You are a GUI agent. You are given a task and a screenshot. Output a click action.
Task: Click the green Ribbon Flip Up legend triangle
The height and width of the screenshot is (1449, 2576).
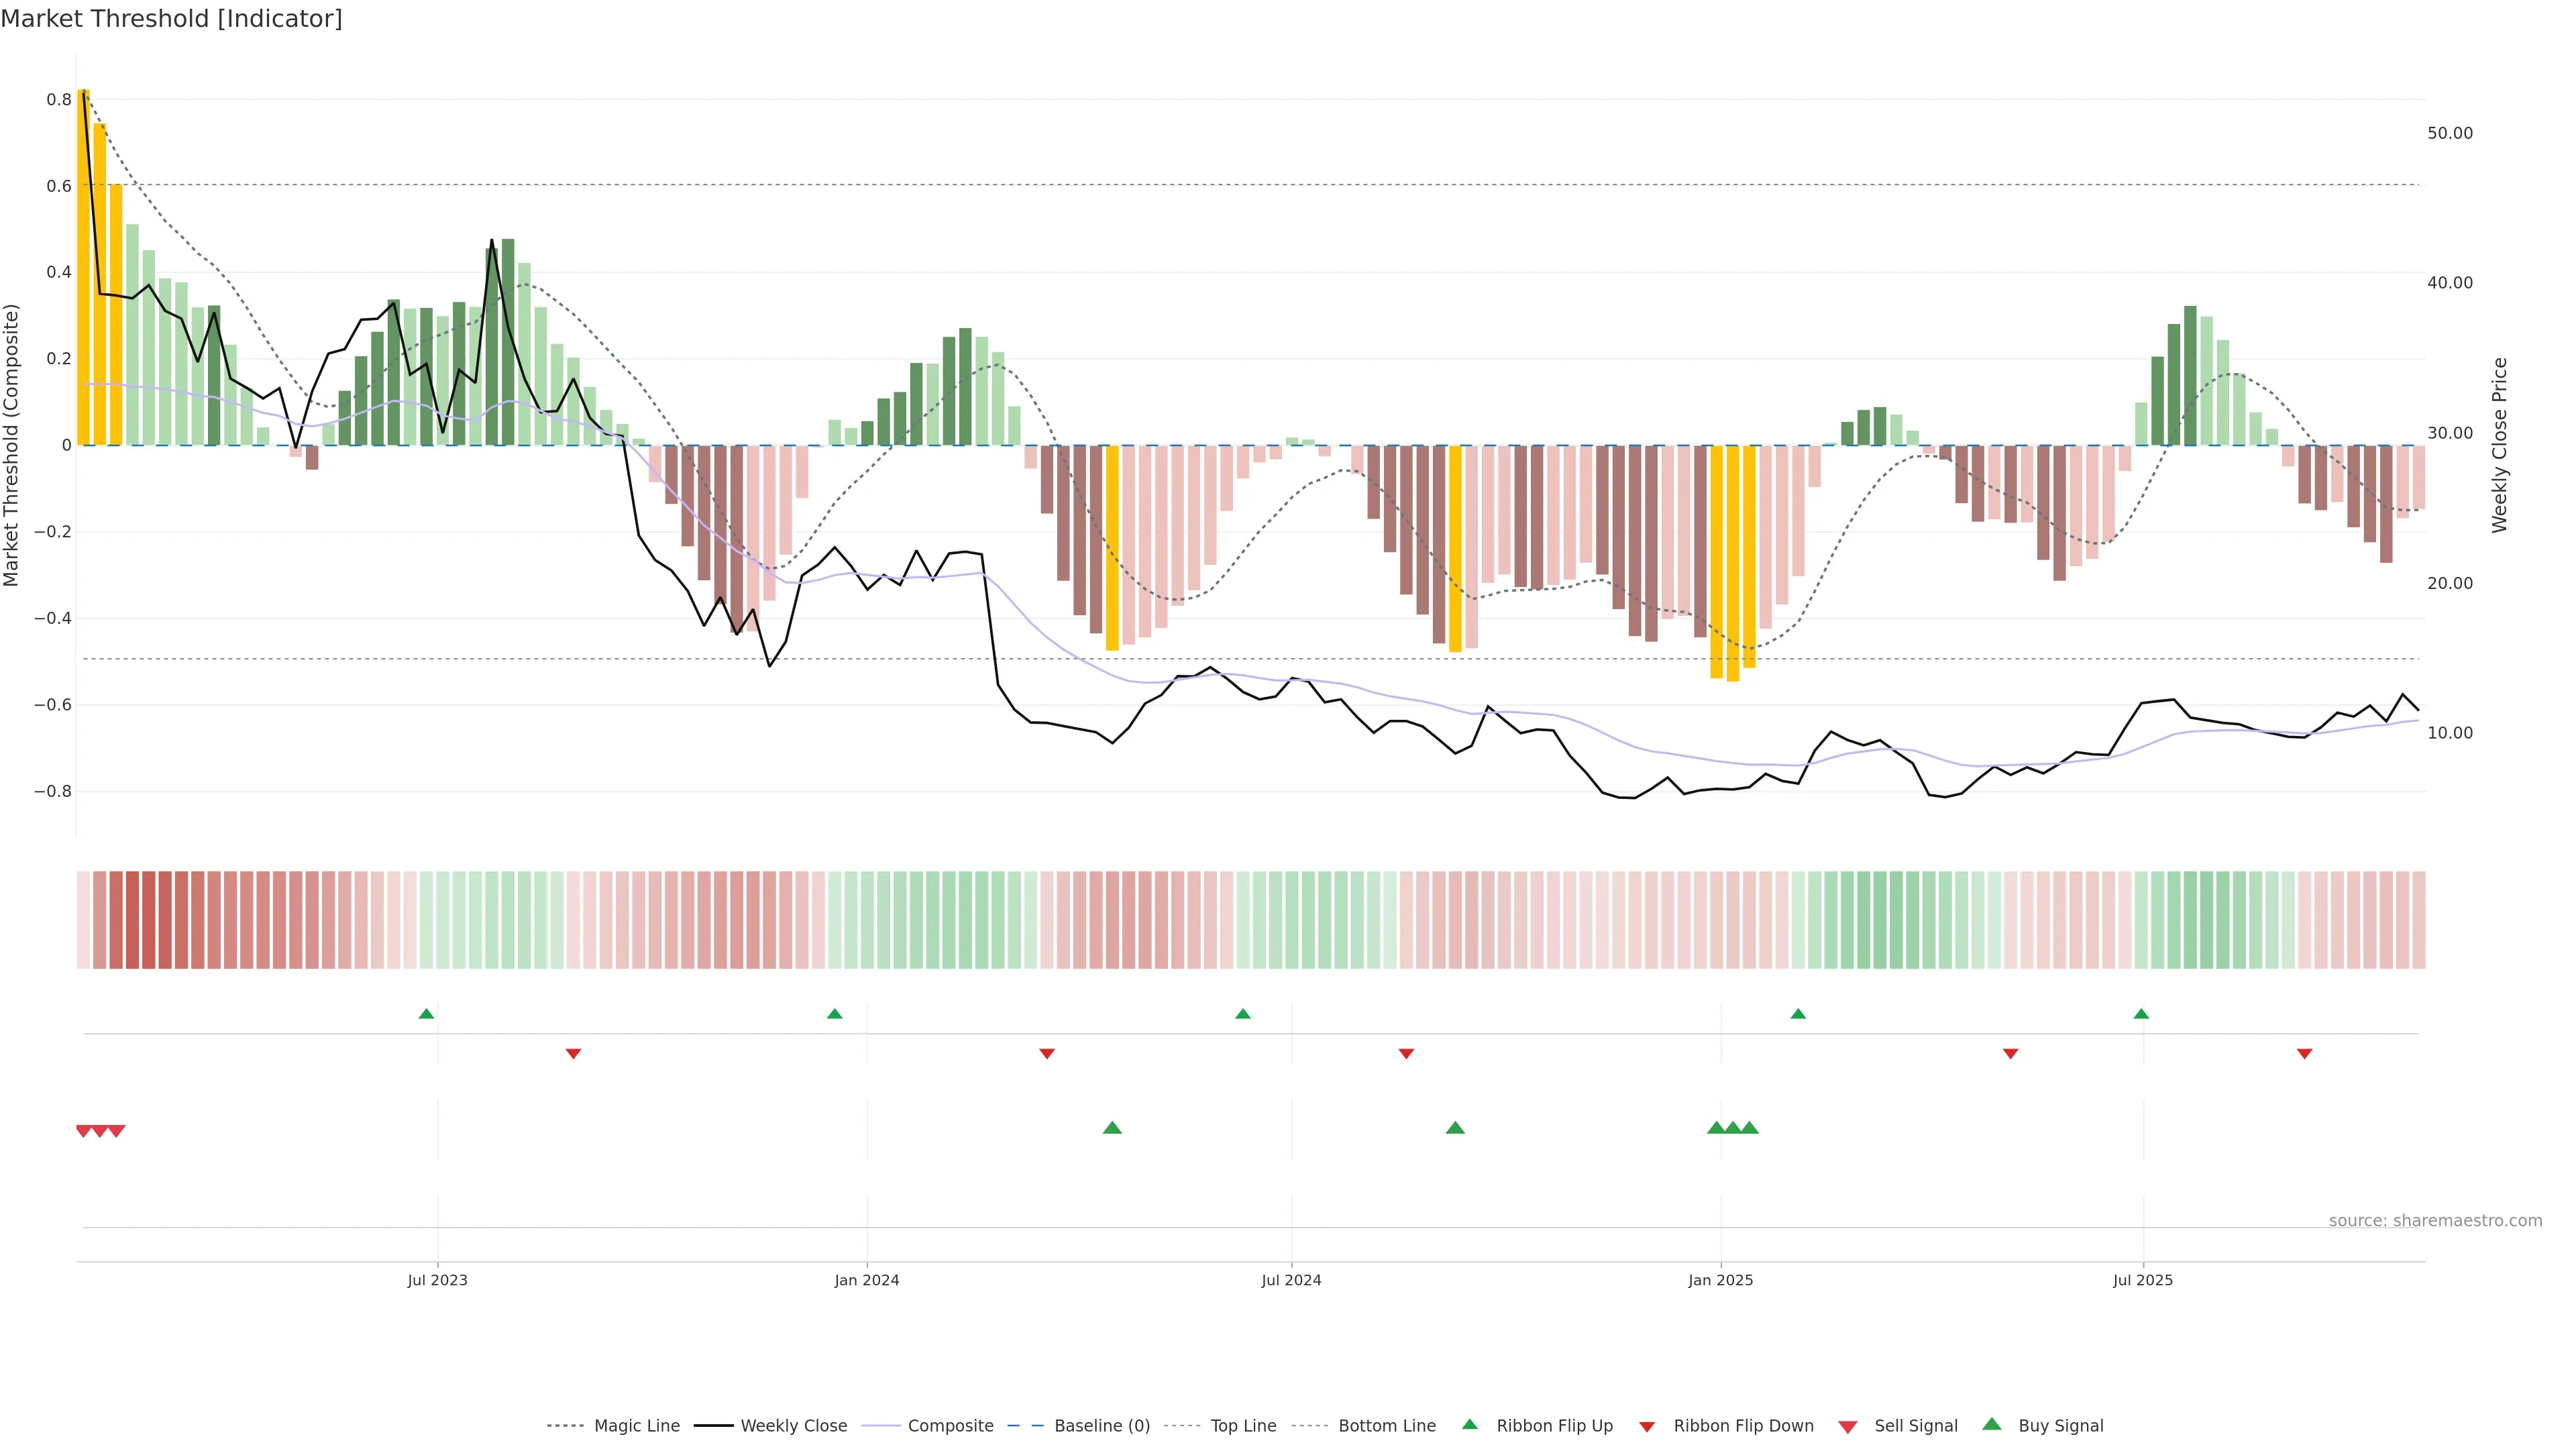click(1469, 1424)
